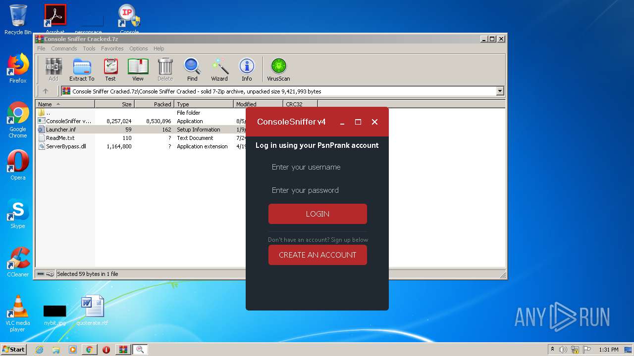Viewport: 634px width, 356px height.
Task: Sort files by CRC32 column
Action: click(x=300, y=104)
